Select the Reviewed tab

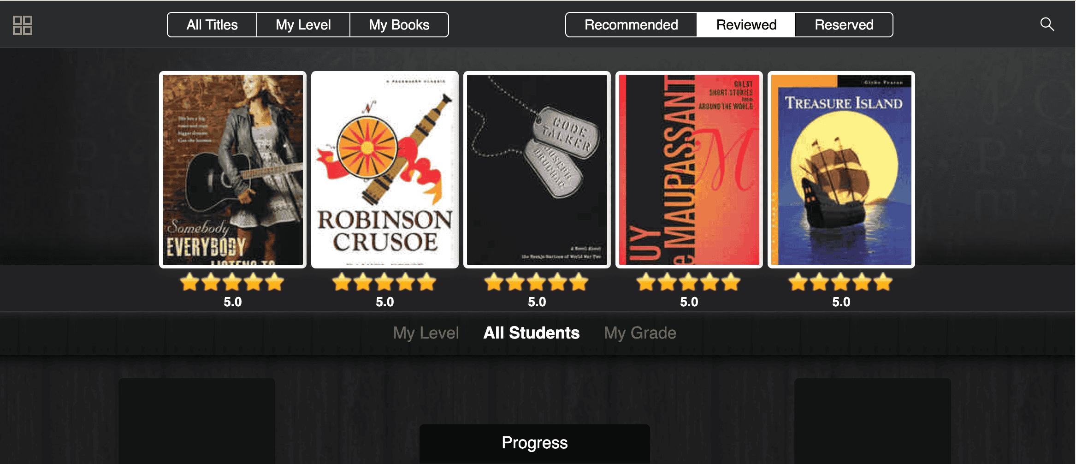pyautogui.click(x=746, y=25)
